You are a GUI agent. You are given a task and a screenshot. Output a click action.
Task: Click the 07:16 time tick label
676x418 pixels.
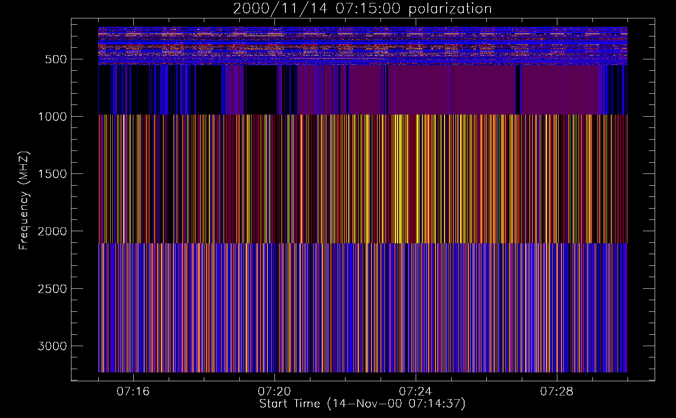coord(133,392)
